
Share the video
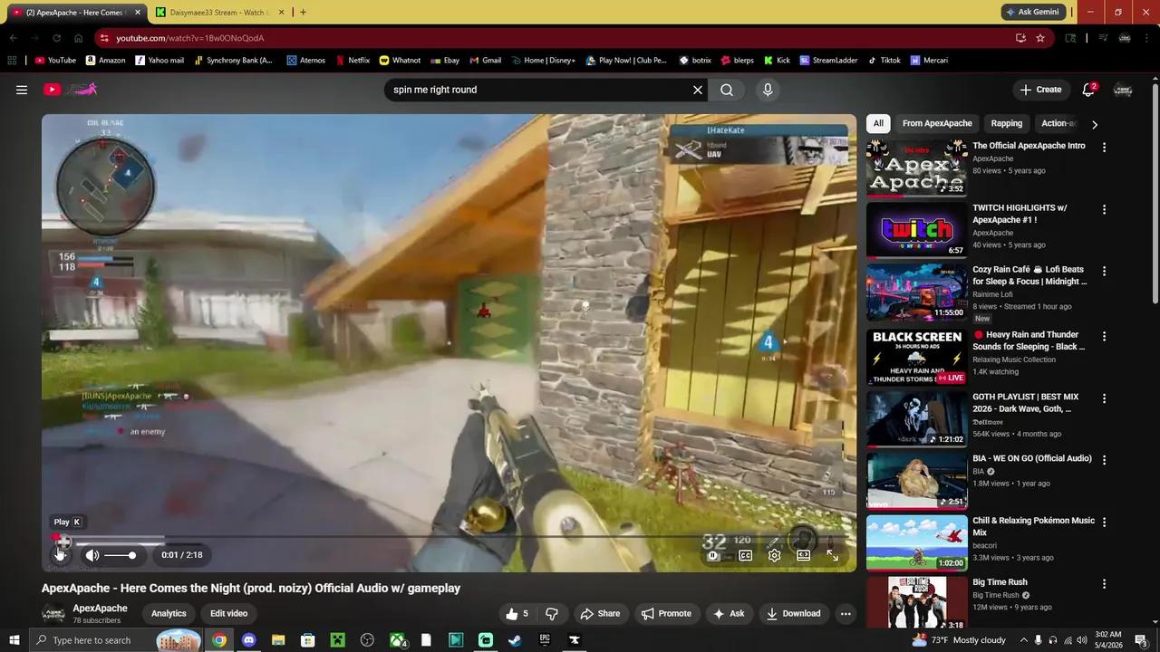tap(600, 614)
